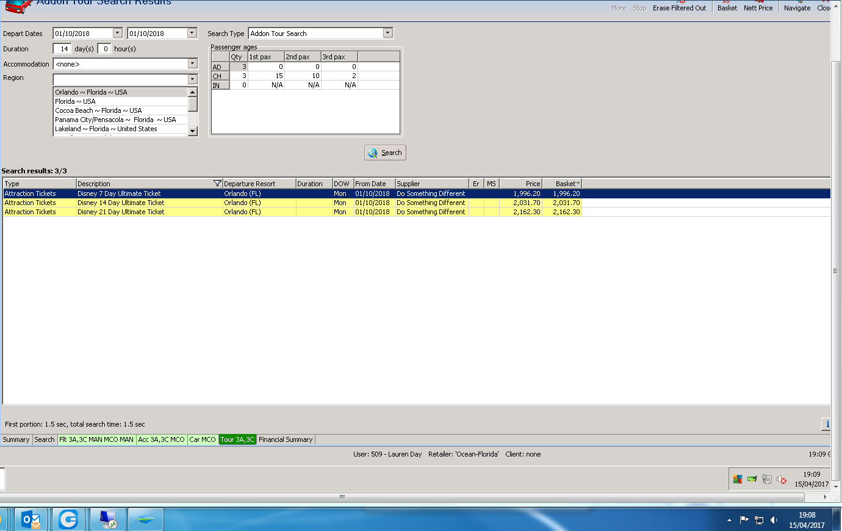Click the red bus Addon Tour icon
The width and height of the screenshot is (842, 531).
(18, 7)
